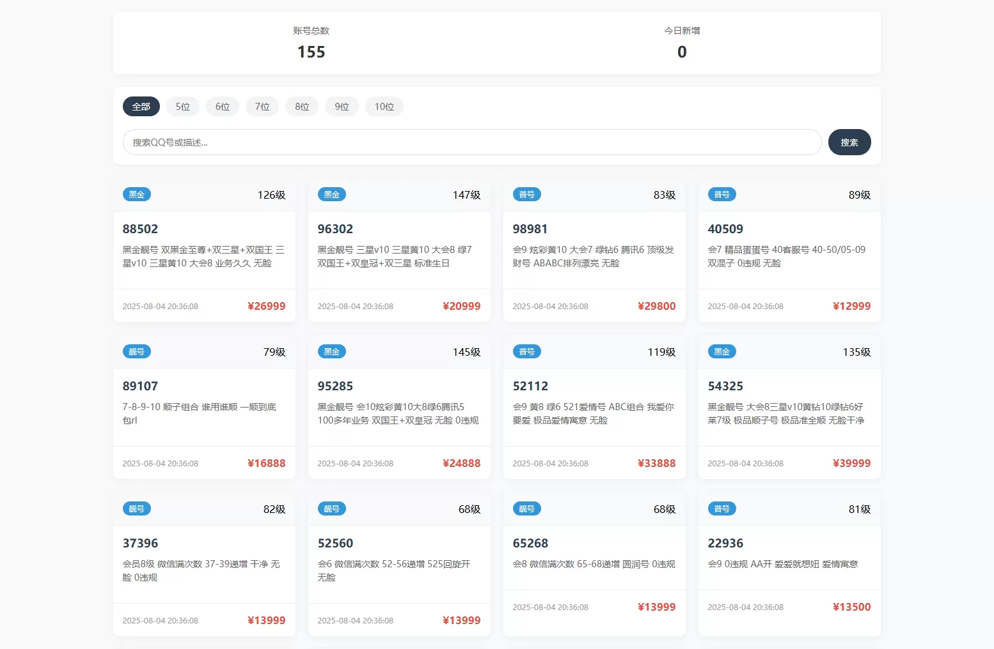Open account 96302 listing

click(335, 229)
